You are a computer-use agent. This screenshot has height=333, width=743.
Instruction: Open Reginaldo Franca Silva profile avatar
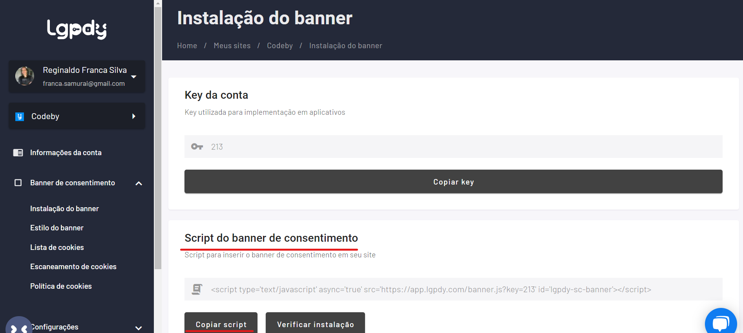tap(25, 76)
